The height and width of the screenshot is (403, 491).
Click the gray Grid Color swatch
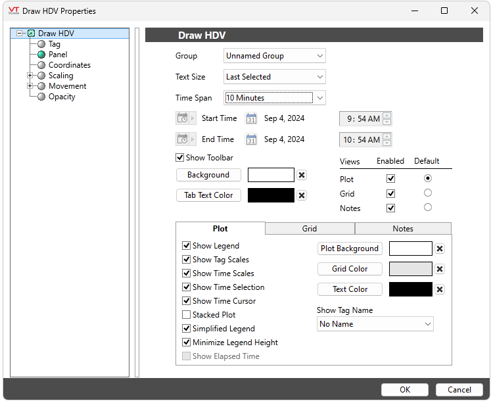pos(411,269)
